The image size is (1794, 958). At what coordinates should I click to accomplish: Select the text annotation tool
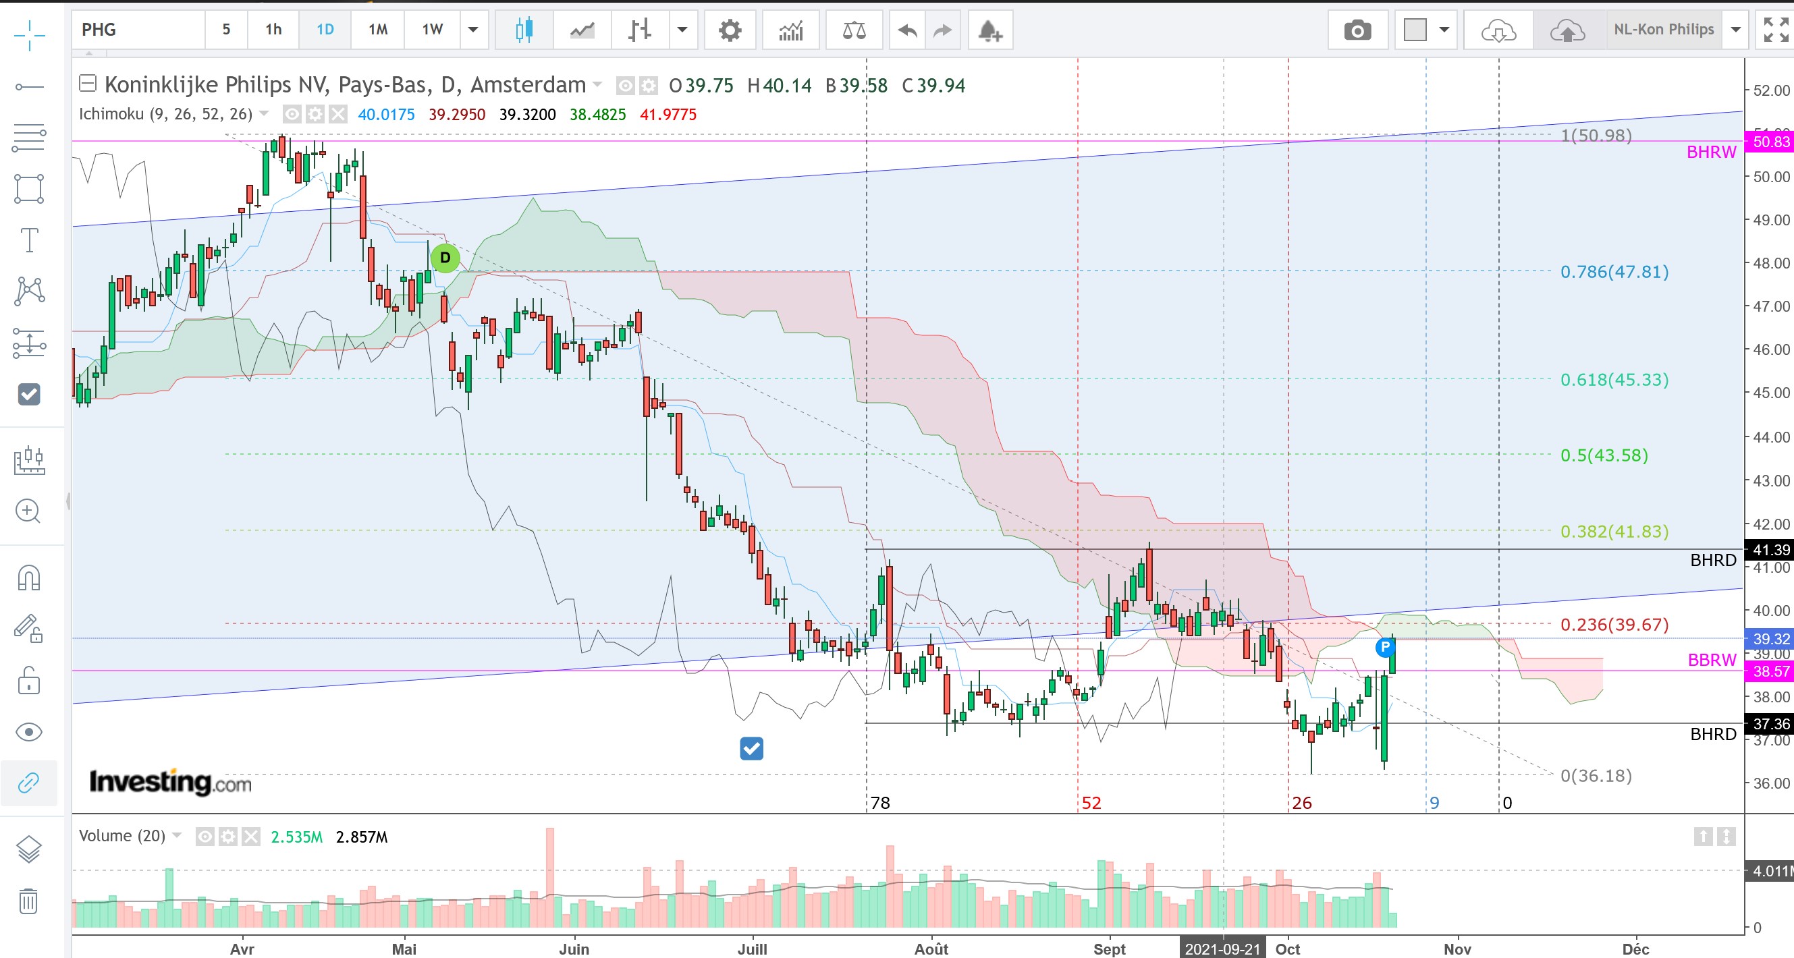[28, 239]
